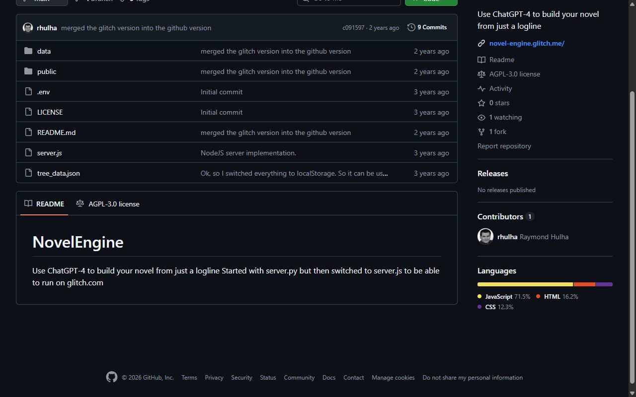Click the link chain icon beside novel-engine.glitch.me
636x397 pixels.
[481, 43]
